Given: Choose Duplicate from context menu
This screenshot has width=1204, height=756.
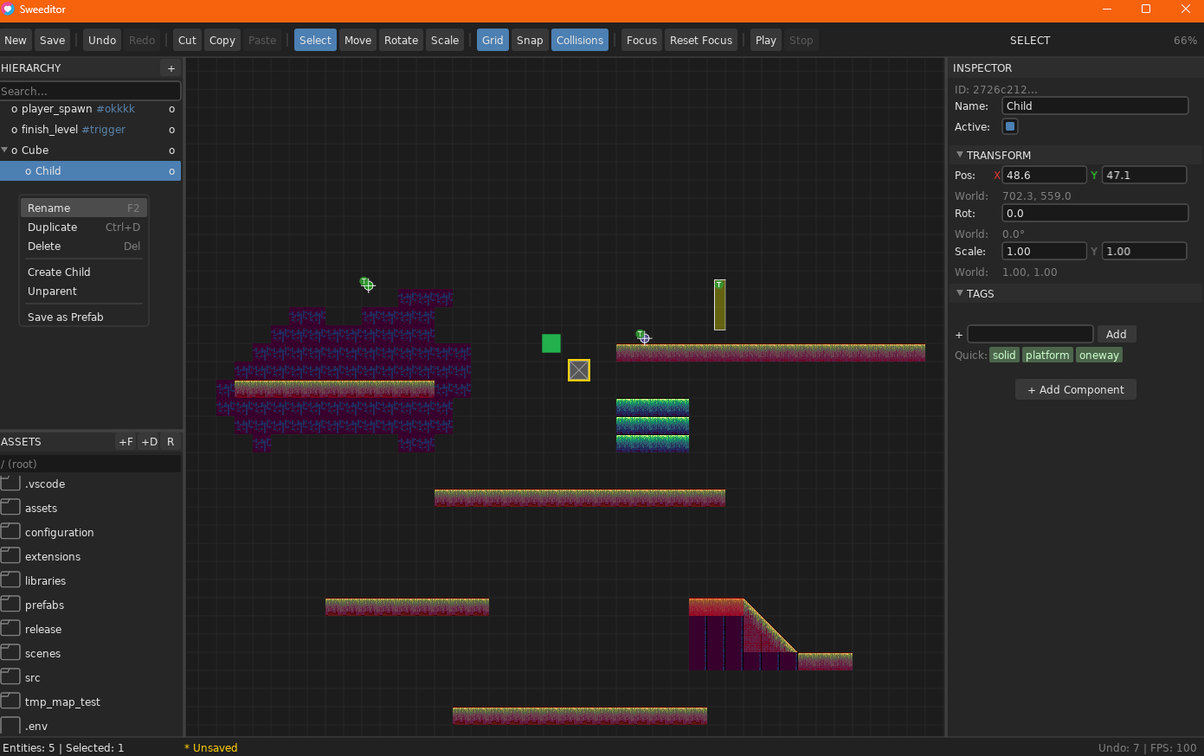Looking at the screenshot, I should click(84, 227).
